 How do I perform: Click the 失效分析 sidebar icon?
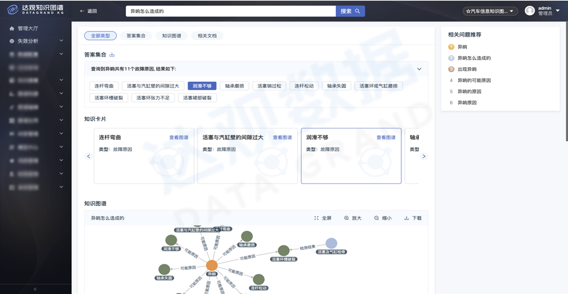[12, 41]
